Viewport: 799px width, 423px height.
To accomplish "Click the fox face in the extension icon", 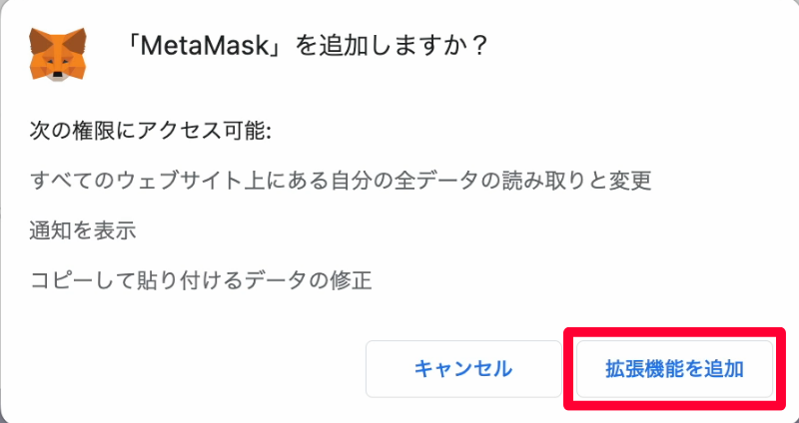I will pyautogui.click(x=58, y=65).
